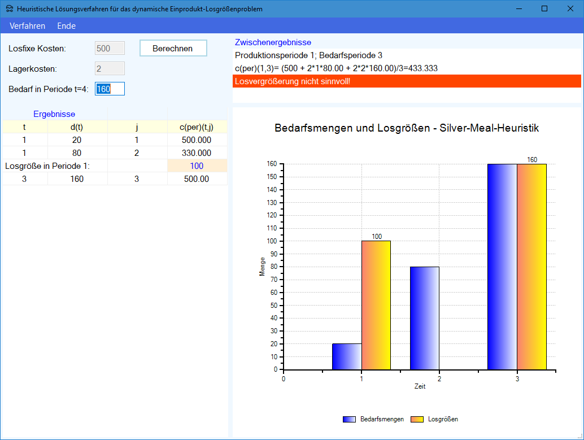
Task: Focus the Bedarf in Periode t=4 field
Action: [x=110, y=89]
